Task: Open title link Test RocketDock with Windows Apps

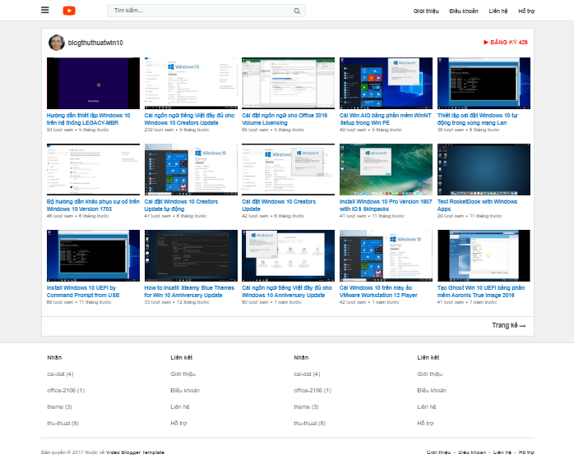Action: coord(477,205)
